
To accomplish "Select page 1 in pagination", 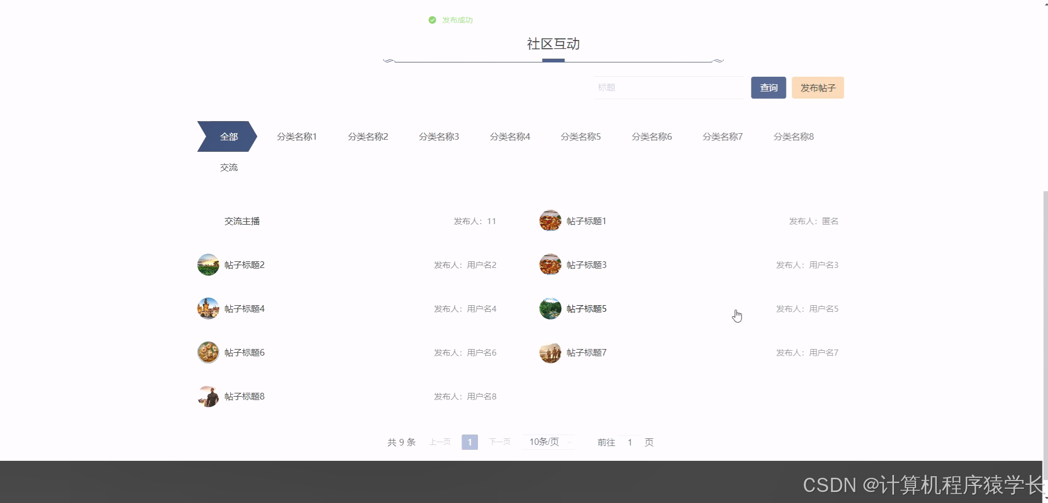I will [x=469, y=442].
